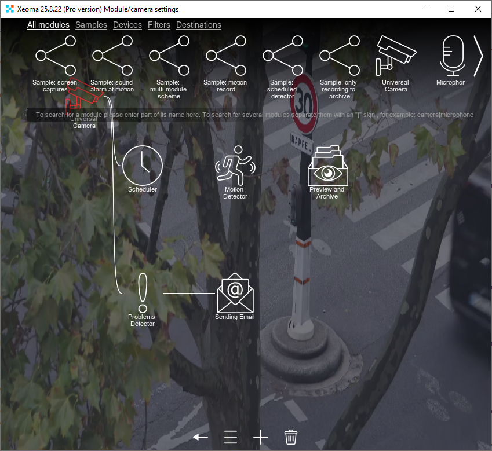Select the Sample: motion record module
Image resolution: width=492 pixels, height=451 pixels.
pos(225,55)
